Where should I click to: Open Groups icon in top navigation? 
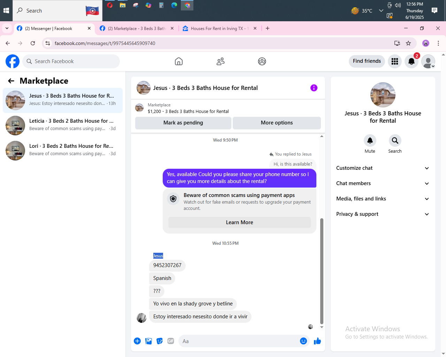coord(262,61)
